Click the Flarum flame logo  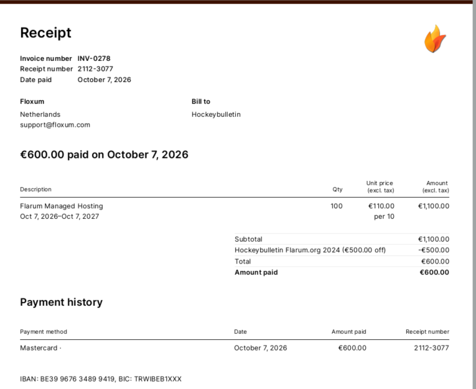[435, 39]
